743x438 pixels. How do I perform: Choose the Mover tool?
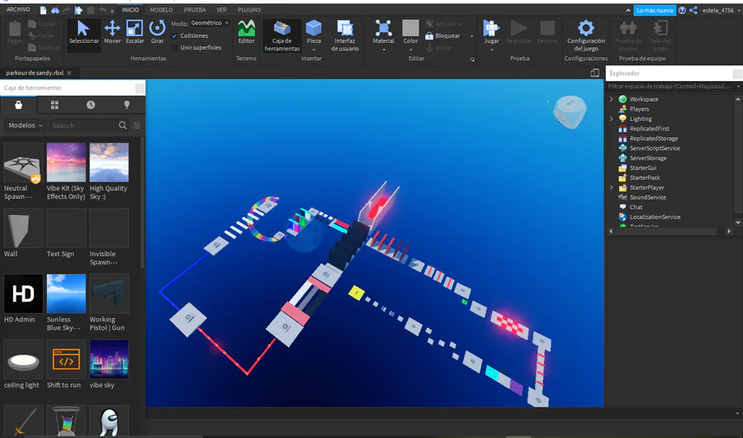pyautogui.click(x=112, y=33)
